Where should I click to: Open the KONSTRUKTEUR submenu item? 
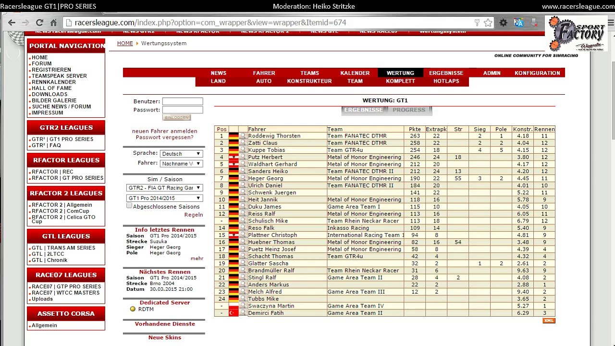[x=309, y=81]
